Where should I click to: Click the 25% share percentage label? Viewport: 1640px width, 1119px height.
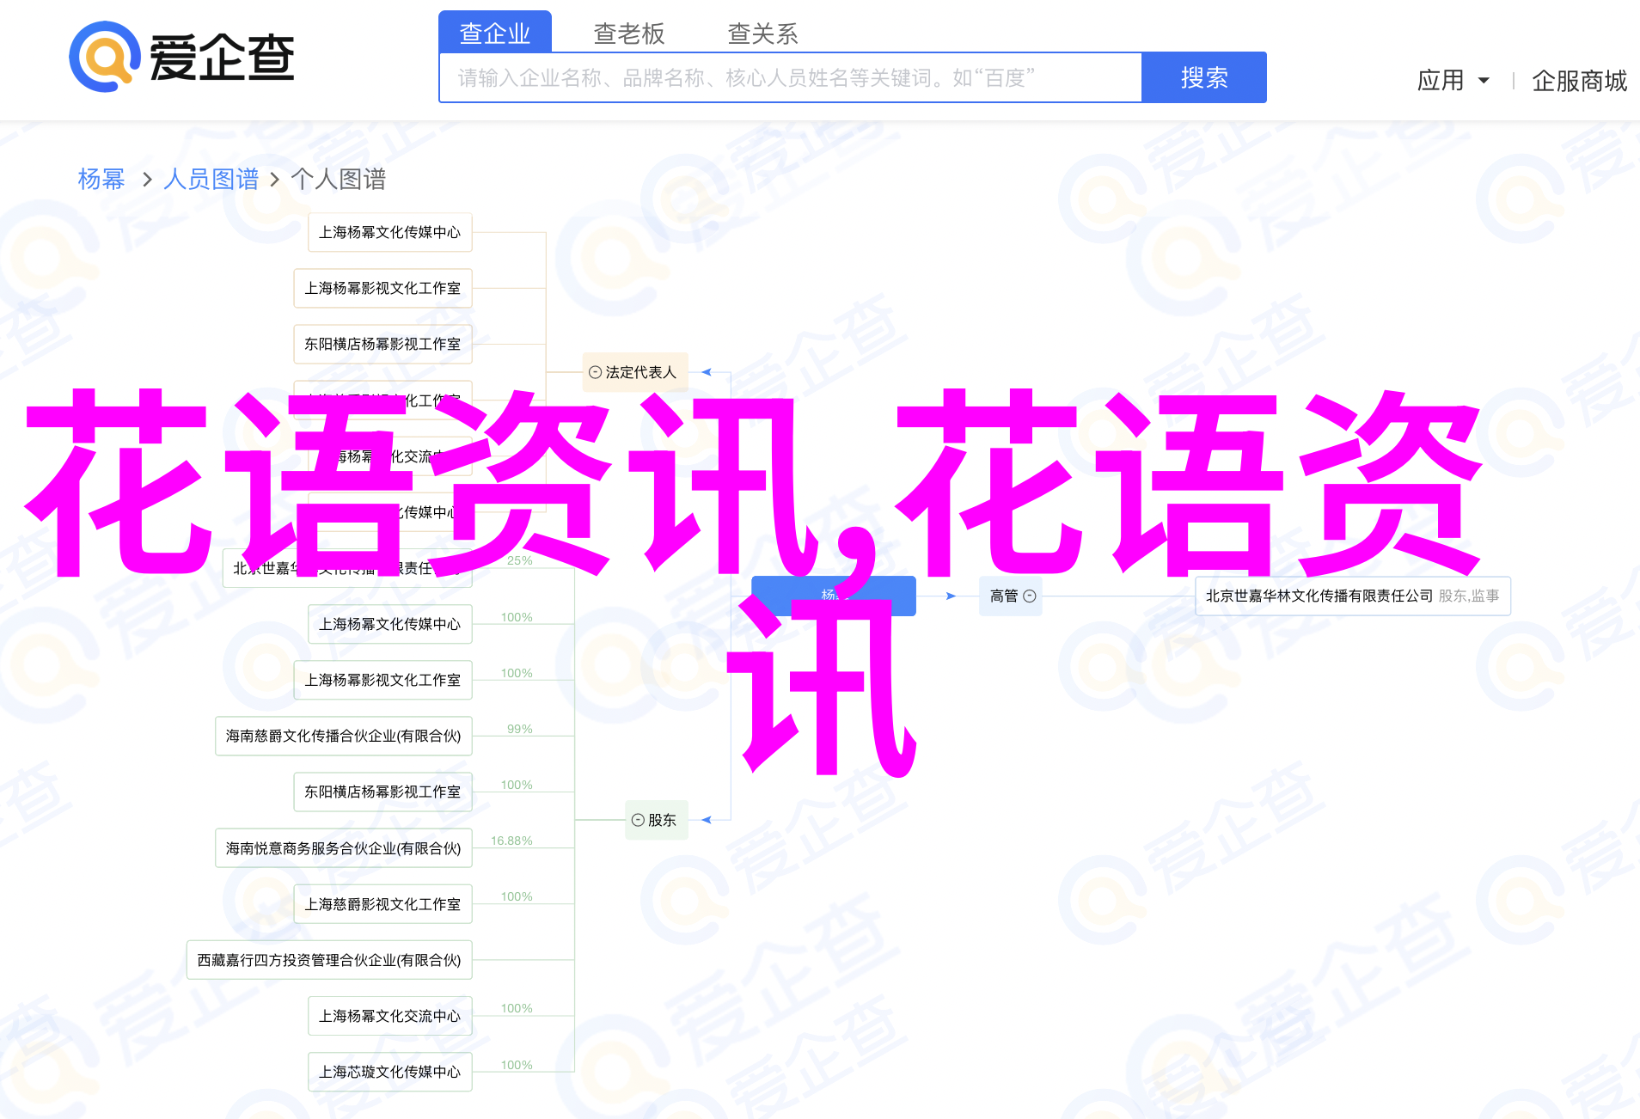pos(519,560)
